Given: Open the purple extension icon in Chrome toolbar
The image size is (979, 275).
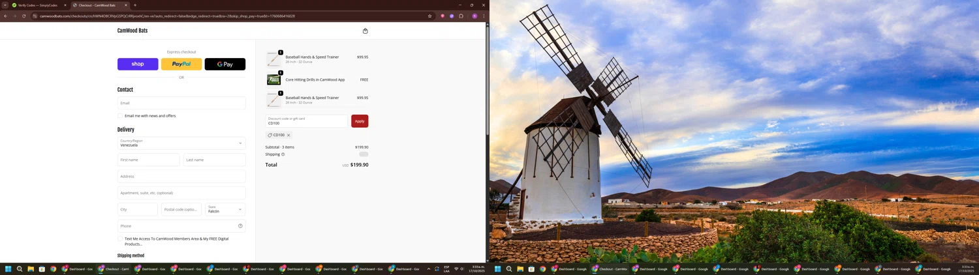Looking at the screenshot, I should tap(452, 16).
